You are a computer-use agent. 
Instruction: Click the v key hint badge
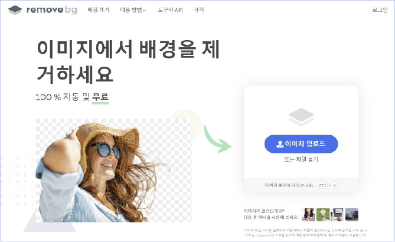point(335,185)
